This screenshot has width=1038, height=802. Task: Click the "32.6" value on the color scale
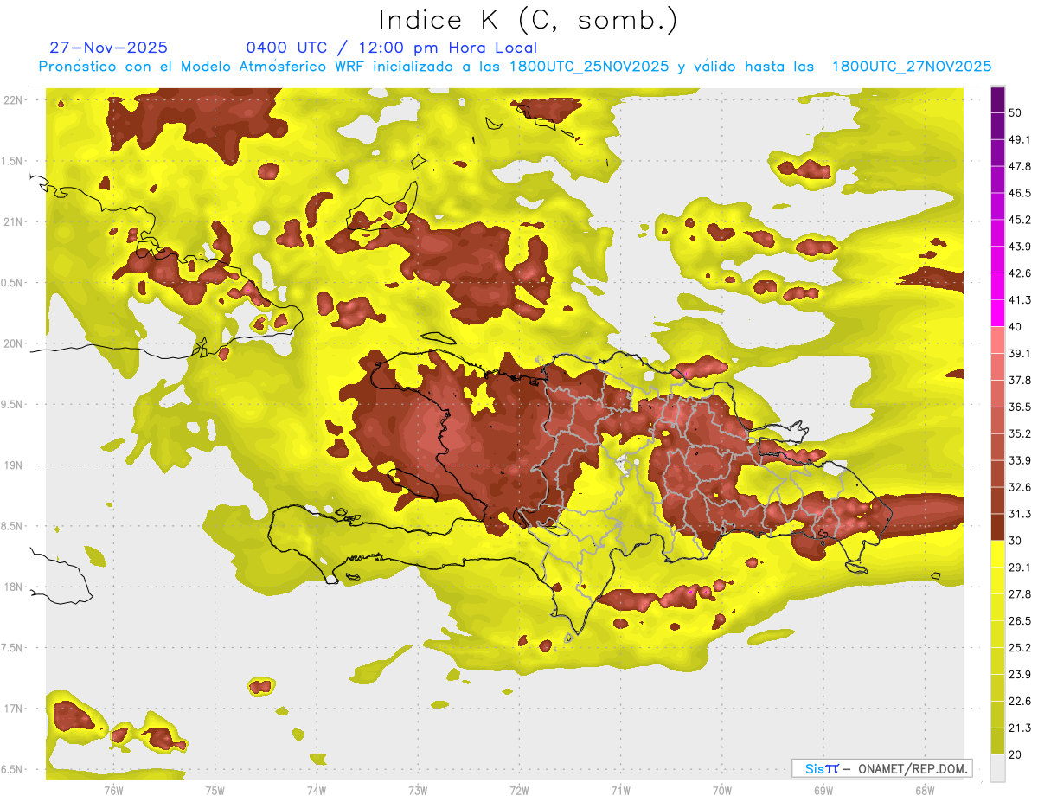click(x=1021, y=487)
